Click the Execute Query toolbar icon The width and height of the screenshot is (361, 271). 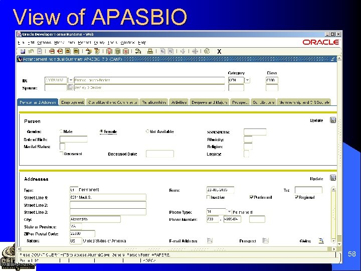pyautogui.click(x=117, y=51)
